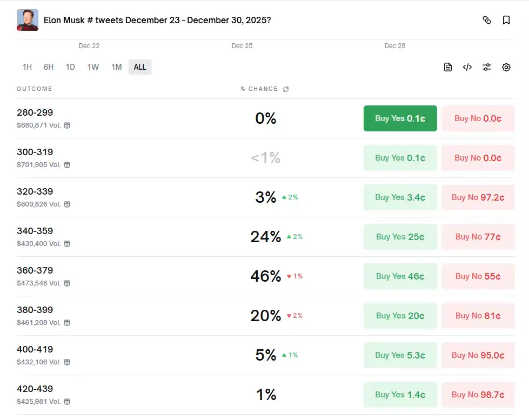Click the Elon Musk market thumbnail
Image resolution: width=529 pixels, height=419 pixels.
28,20
